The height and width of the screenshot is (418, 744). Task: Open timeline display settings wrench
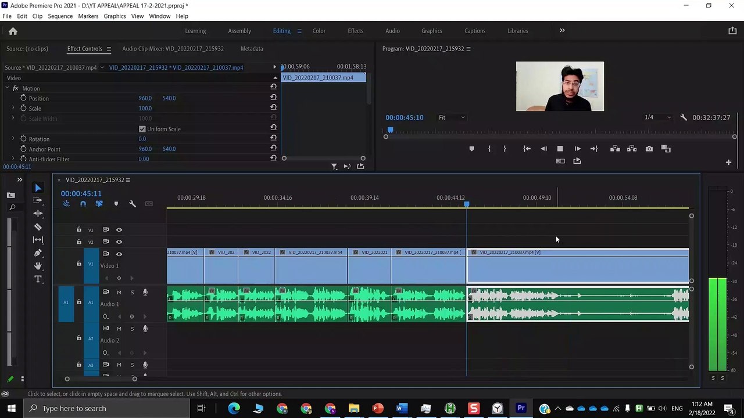coord(133,204)
